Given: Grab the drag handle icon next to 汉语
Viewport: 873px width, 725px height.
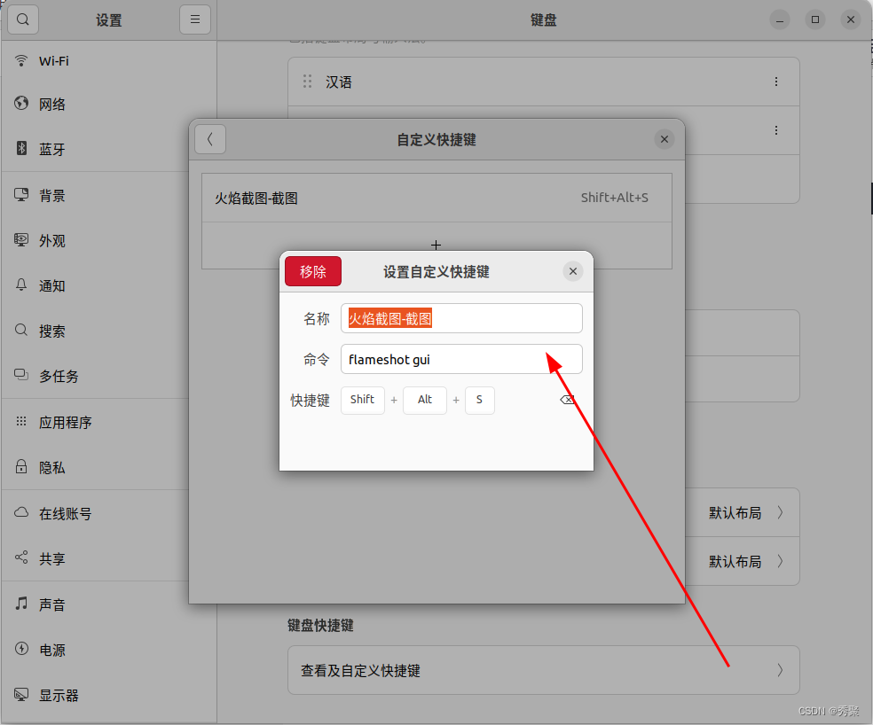Looking at the screenshot, I should coord(307,82).
